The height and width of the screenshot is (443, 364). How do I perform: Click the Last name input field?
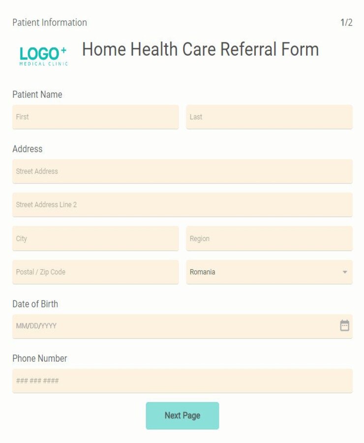point(269,117)
